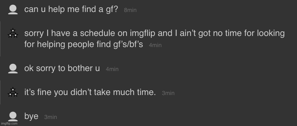
Task: Click the line 'sorry I have a schedule on imgflip'
Action: 154,33
